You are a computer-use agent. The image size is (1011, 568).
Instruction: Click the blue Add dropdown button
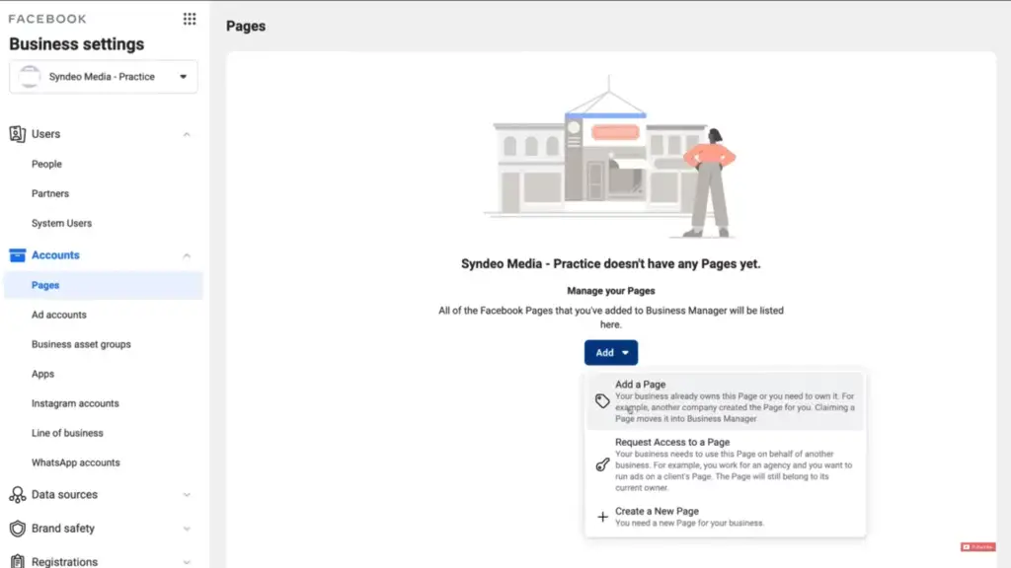click(x=610, y=352)
